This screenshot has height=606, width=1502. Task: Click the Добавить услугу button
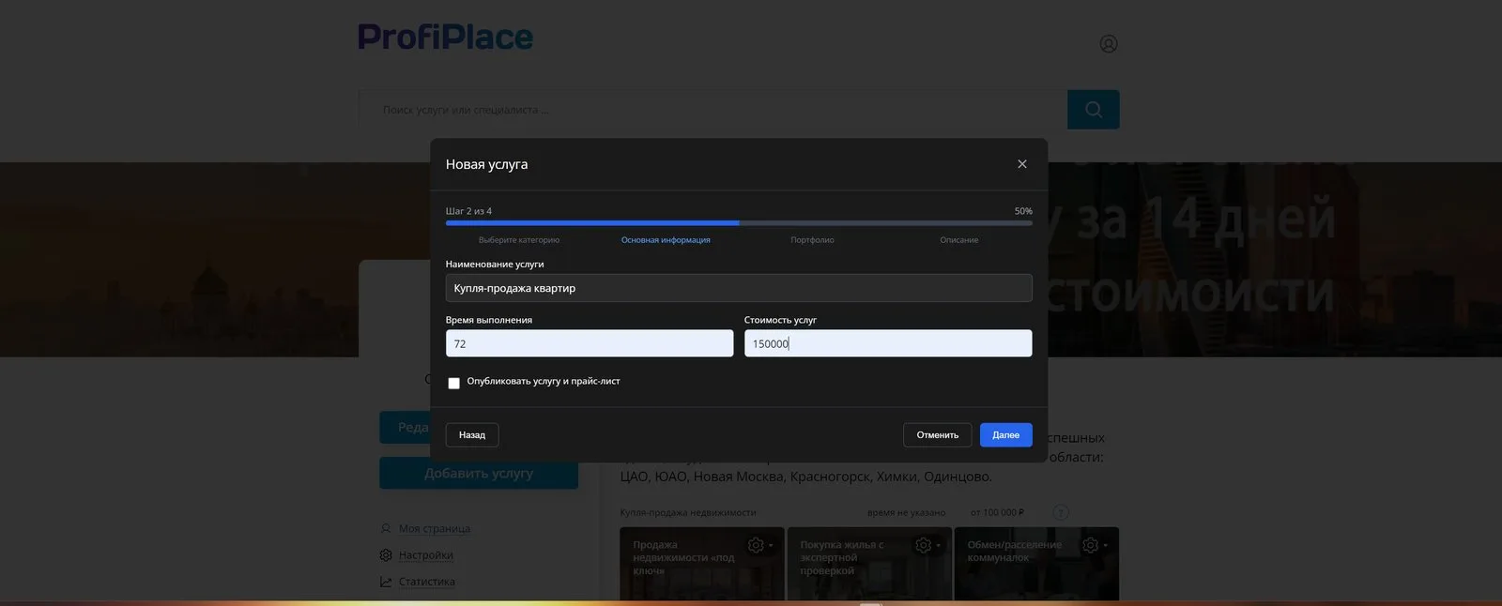pyautogui.click(x=479, y=473)
